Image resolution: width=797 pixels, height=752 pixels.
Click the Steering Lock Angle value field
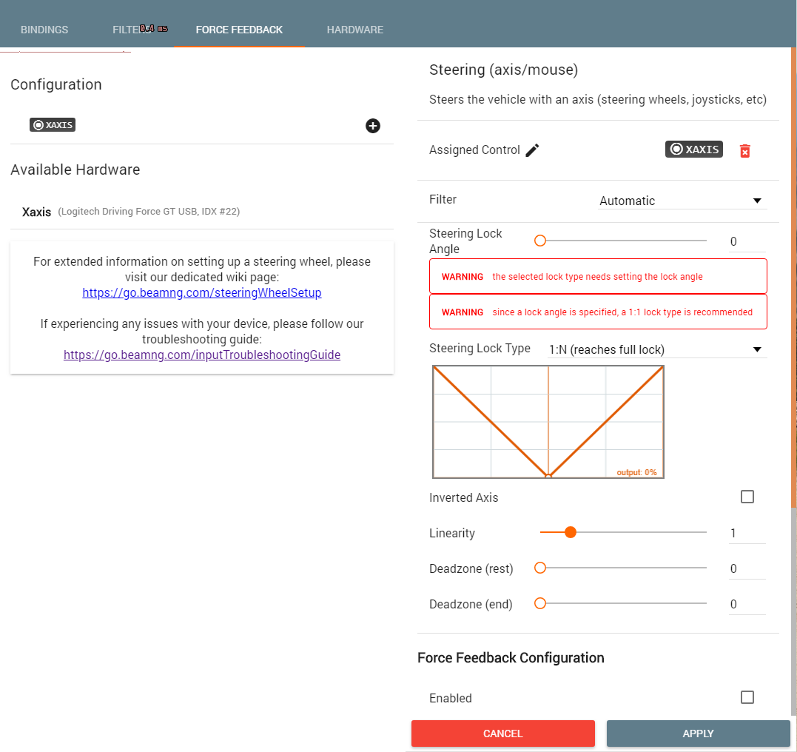(747, 241)
